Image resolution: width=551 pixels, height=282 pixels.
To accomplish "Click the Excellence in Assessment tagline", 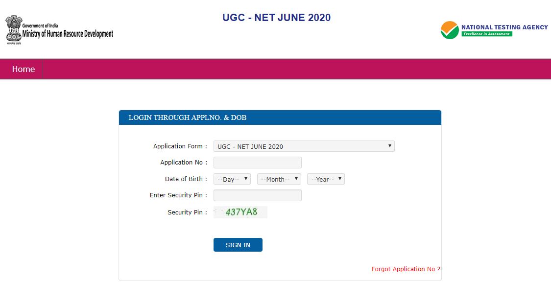I will click(x=487, y=33).
